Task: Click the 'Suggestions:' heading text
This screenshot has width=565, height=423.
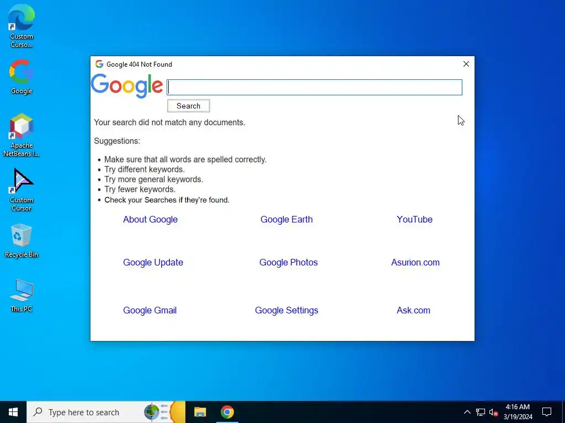Action: pyautogui.click(x=117, y=141)
